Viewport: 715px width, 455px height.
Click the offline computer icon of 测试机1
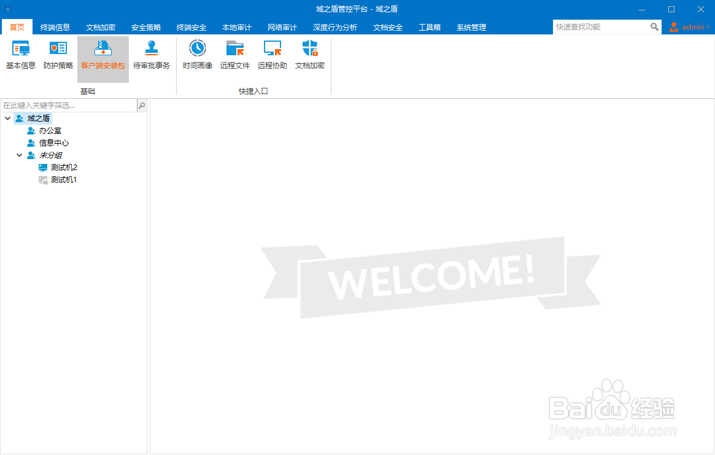tap(43, 180)
